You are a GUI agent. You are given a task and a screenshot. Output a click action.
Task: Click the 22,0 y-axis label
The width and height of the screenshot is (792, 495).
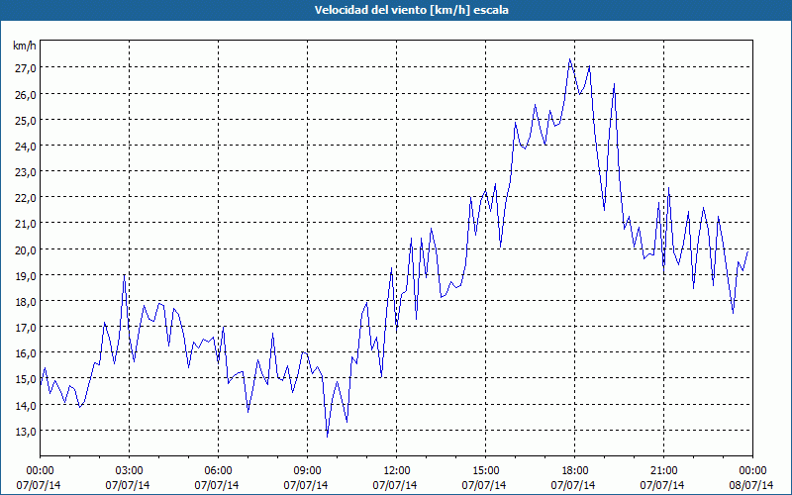(25, 198)
